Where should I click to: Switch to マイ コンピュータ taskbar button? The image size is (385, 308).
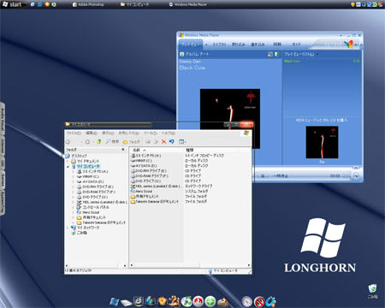click(134, 4)
